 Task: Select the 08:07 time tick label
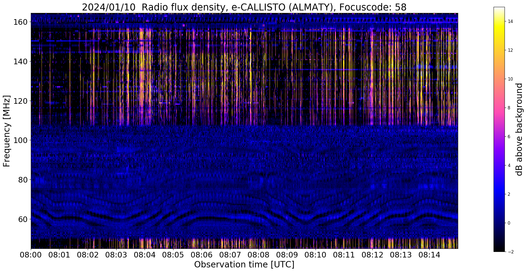tap(230, 255)
